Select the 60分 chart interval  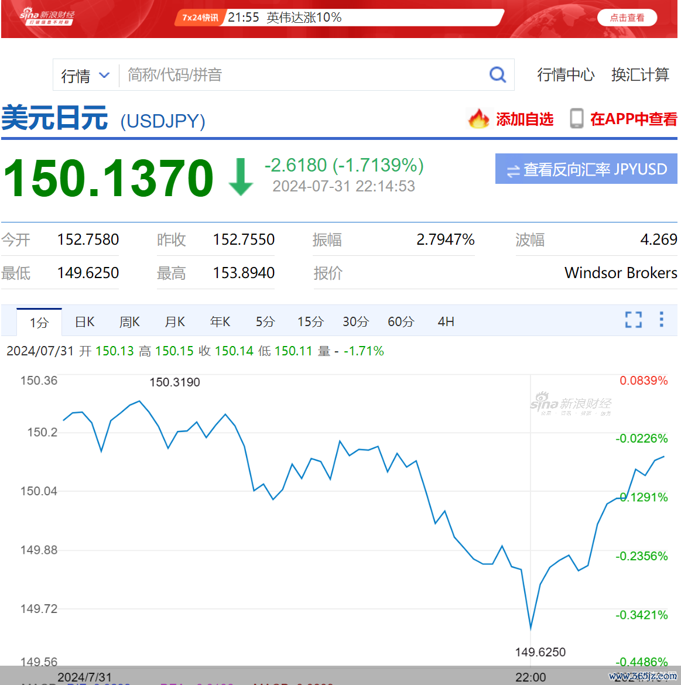click(x=401, y=321)
